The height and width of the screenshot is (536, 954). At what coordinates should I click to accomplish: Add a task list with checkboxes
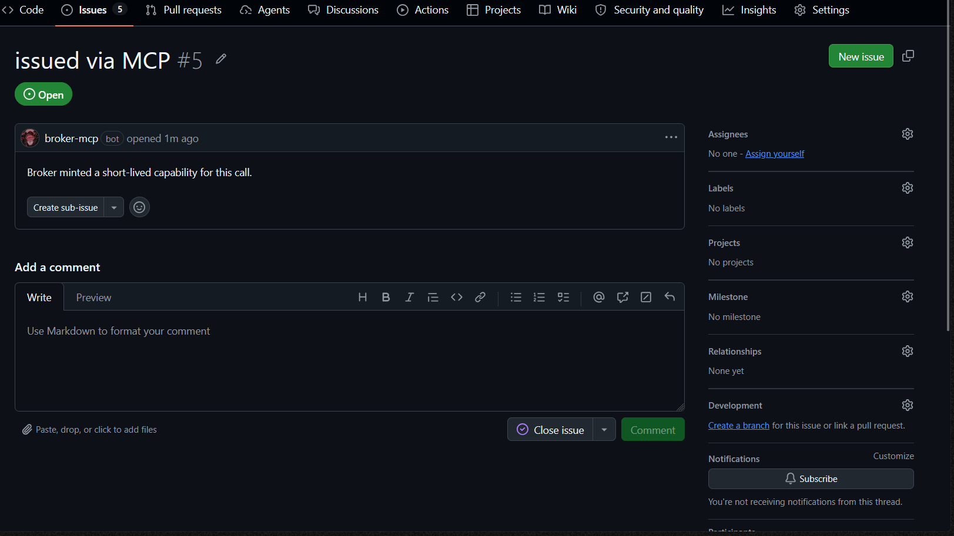point(563,297)
